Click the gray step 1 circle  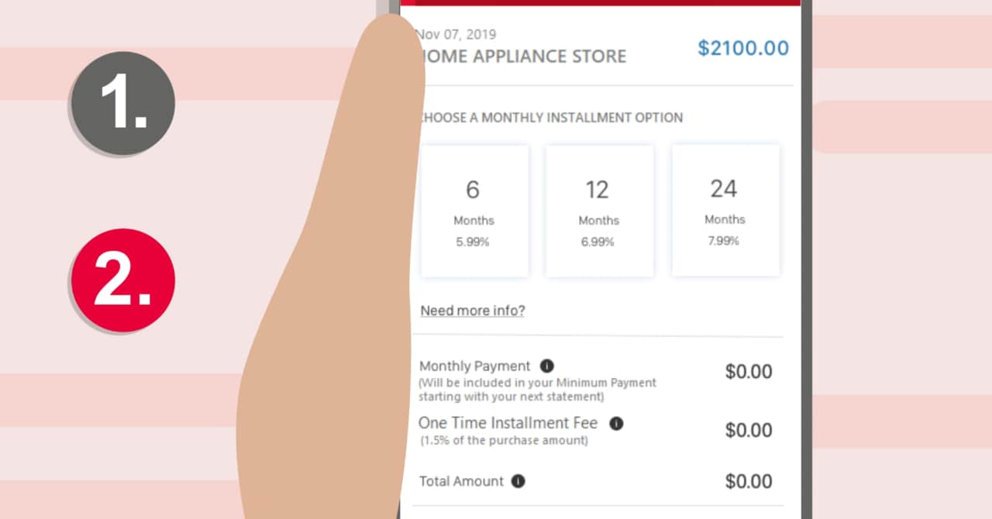pyautogui.click(x=123, y=103)
